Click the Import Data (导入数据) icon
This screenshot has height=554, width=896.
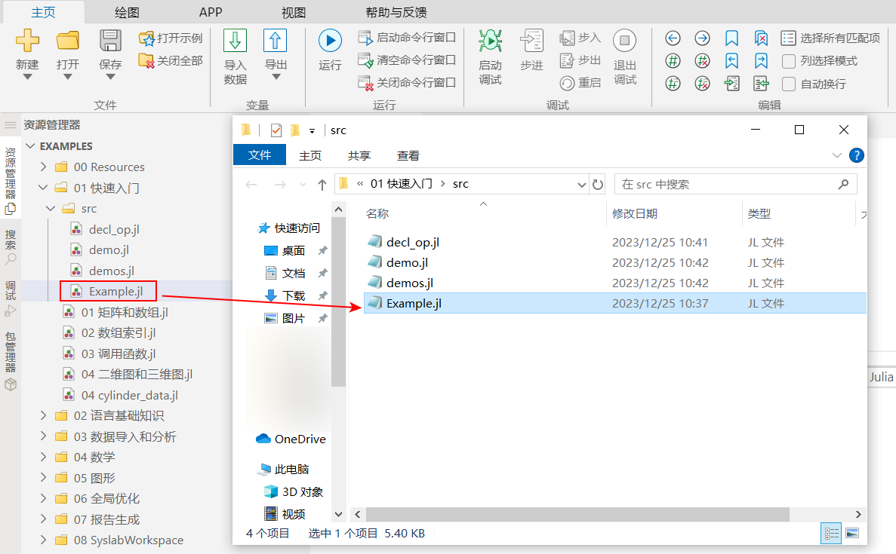pyautogui.click(x=235, y=41)
